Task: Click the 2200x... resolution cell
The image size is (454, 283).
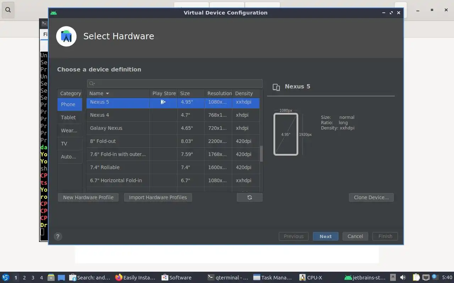Action: tap(218, 141)
